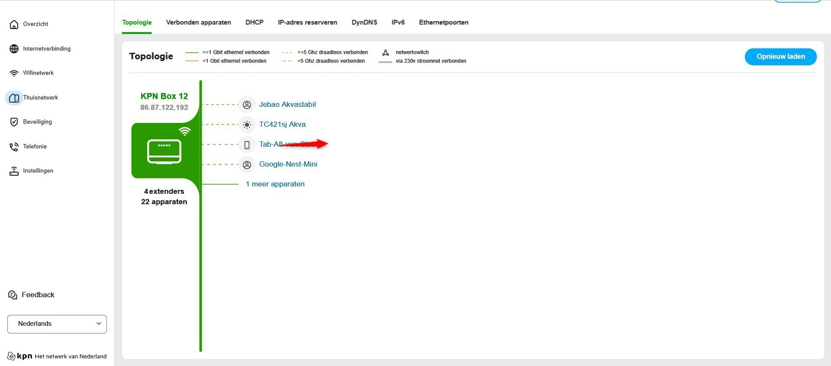Click the Google-Nest-Mini device icon
Screen dimensions: 831x366
247,164
